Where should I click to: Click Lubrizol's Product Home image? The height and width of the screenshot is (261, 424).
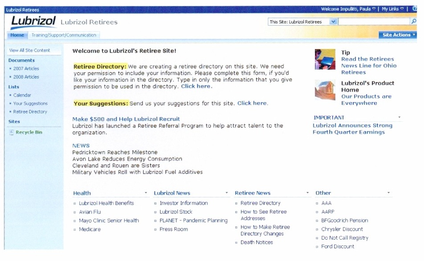(325, 90)
